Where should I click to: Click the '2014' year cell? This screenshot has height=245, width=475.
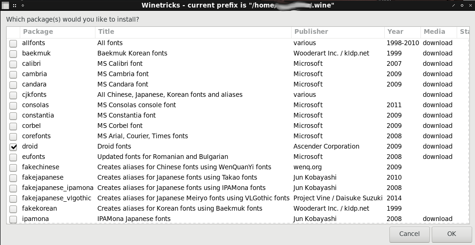pos(394,198)
